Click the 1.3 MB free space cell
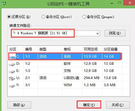This screenshot has width=135, height=111. click(90, 85)
